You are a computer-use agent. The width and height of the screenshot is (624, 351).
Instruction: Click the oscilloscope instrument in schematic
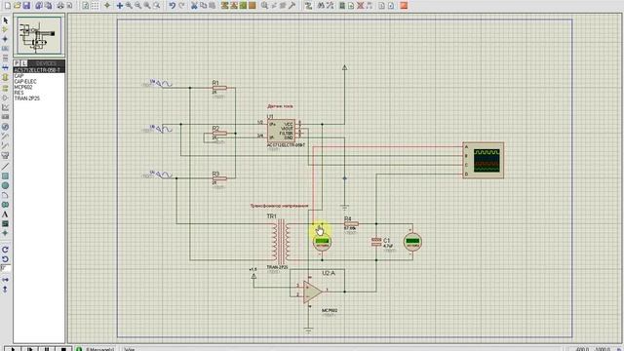484,160
